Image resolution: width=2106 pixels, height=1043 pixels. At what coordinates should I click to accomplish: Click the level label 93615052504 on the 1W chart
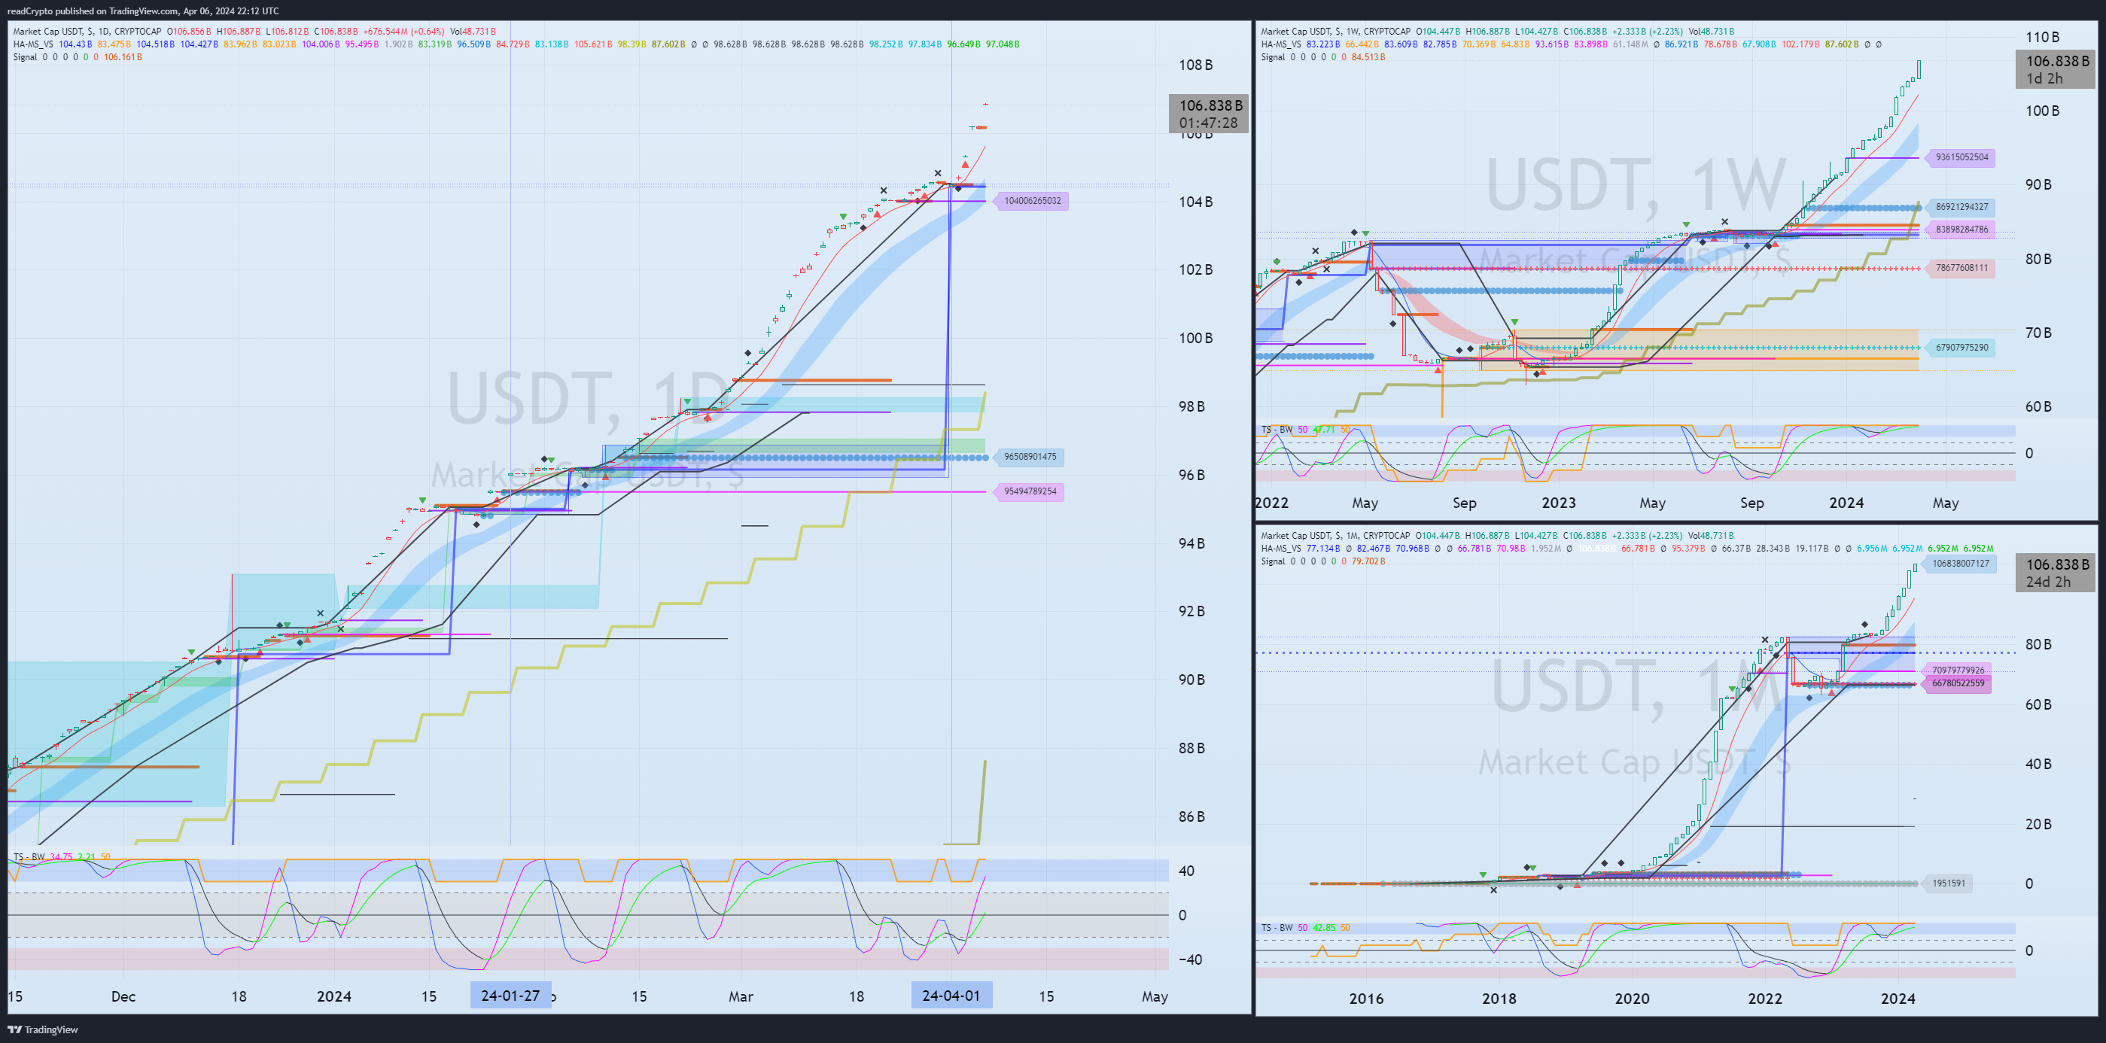pos(1961,158)
